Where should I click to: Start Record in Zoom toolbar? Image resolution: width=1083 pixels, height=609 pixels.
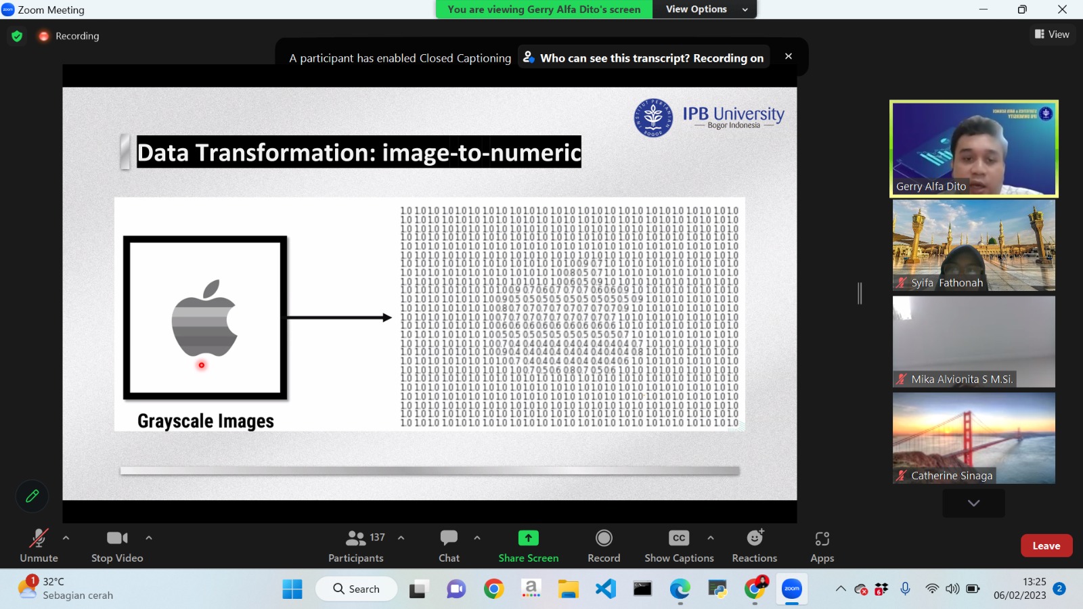tap(604, 546)
